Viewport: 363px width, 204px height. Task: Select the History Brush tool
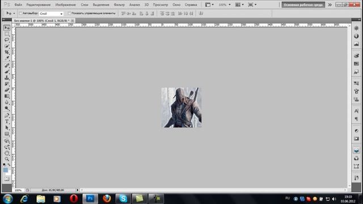click(7, 84)
